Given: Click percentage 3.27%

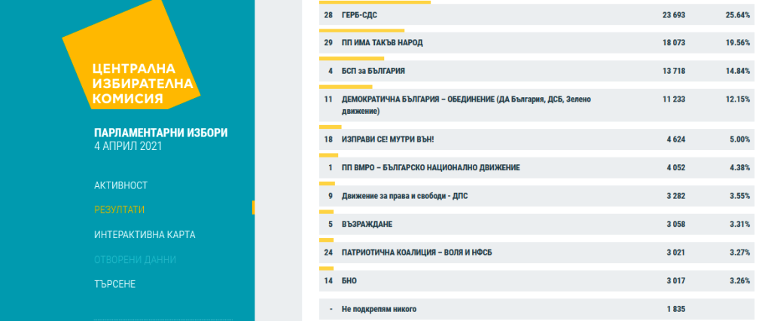Looking at the screenshot, I should pos(740,252).
